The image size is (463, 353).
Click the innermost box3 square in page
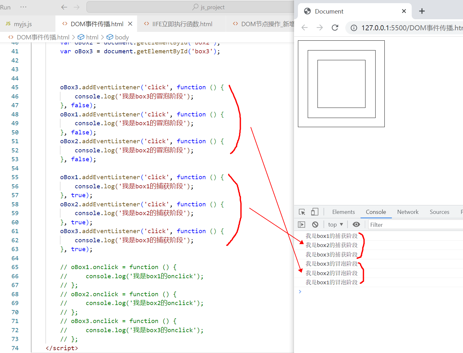341,84
